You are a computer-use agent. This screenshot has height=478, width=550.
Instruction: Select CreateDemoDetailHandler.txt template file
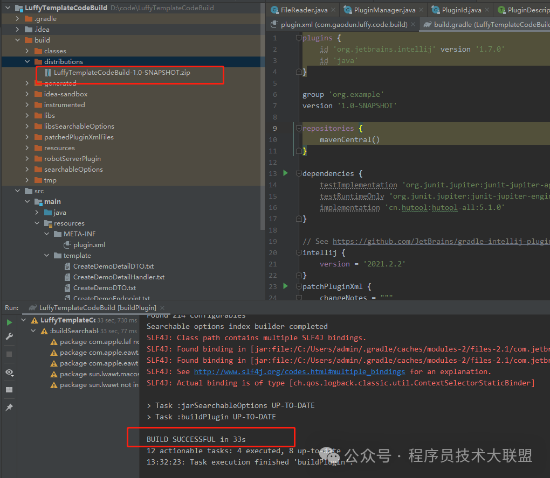click(x=119, y=277)
